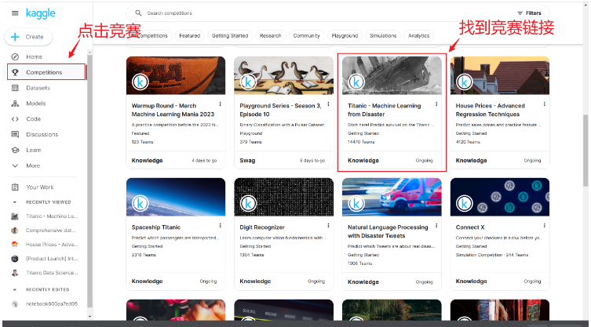Open the Filters button in search bar
This screenshot has height=327, width=591.
[x=528, y=13]
